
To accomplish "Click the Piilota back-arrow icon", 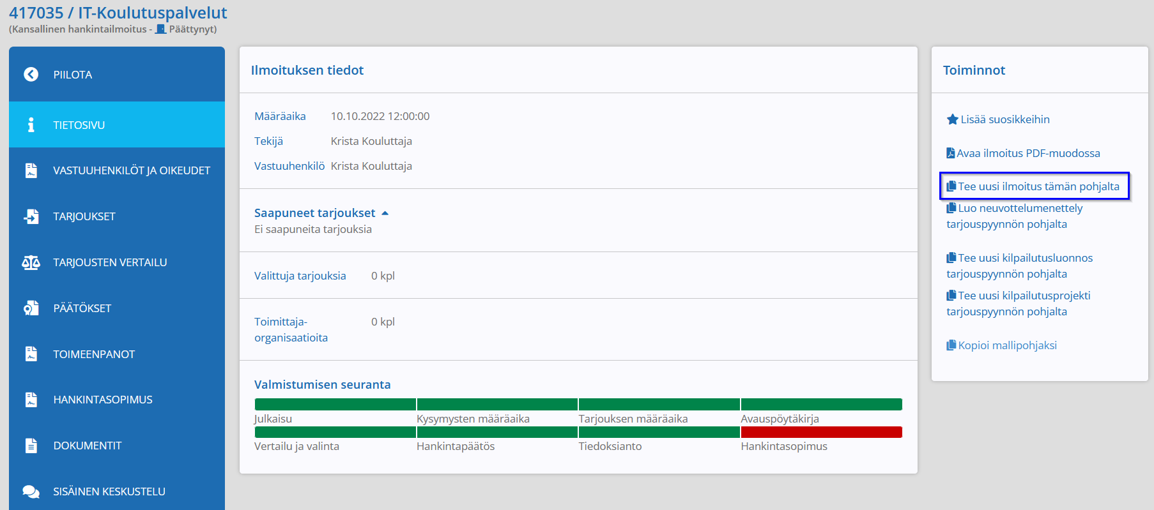I will pos(31,75).
